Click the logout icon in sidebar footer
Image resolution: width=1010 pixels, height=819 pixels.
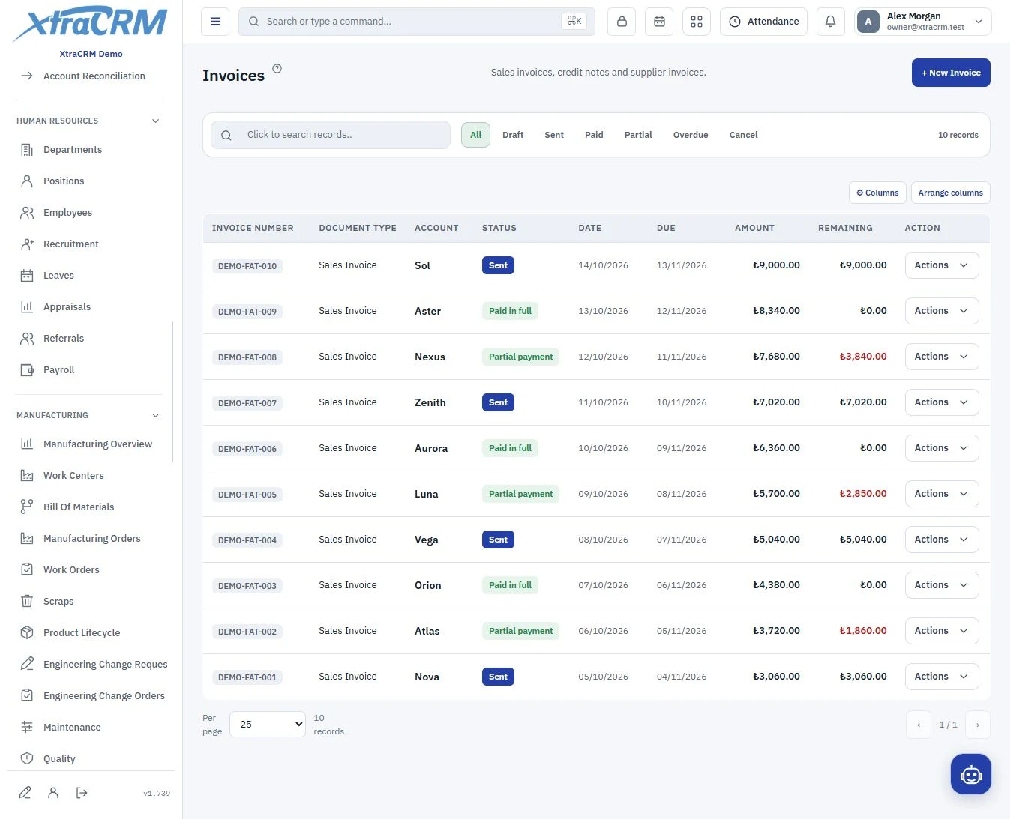coord(82,793)
